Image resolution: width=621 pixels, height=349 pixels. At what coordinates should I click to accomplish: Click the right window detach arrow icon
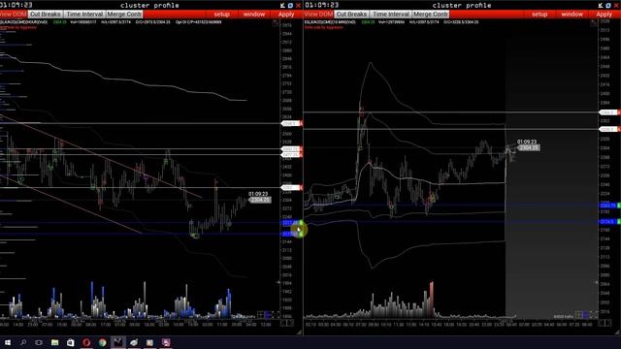(x=601, y=5)
